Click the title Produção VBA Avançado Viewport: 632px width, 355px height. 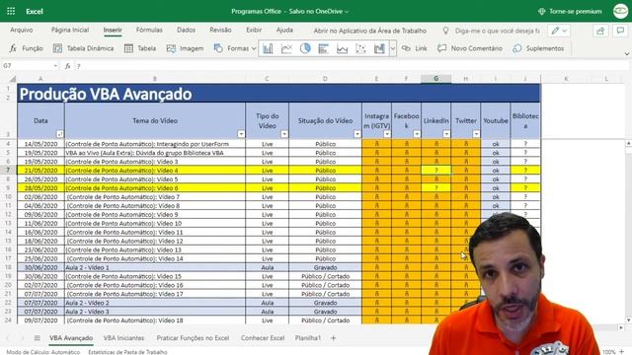click(106, 94)
